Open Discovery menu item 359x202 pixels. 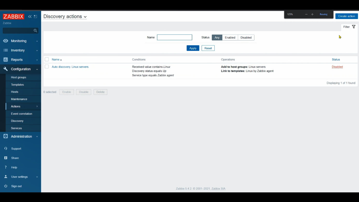pos(23,121)
